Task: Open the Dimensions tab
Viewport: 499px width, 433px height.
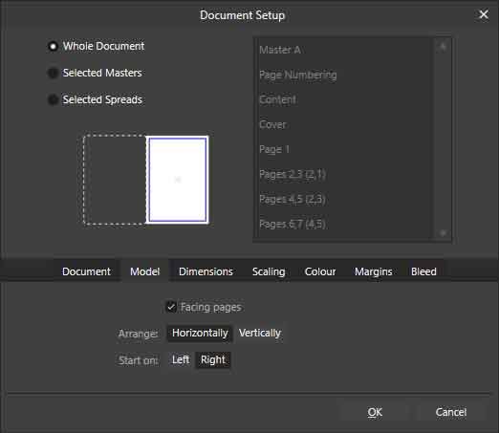Action: (x=206, y=271)
